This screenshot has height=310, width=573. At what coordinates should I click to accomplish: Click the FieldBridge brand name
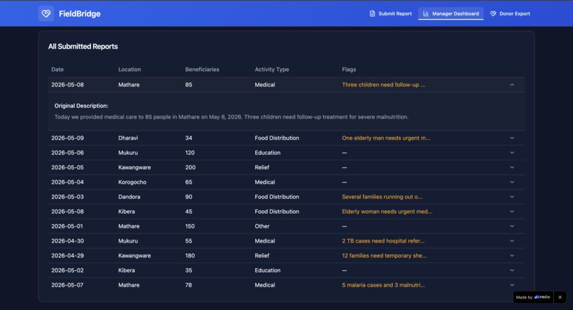[80, 13]
